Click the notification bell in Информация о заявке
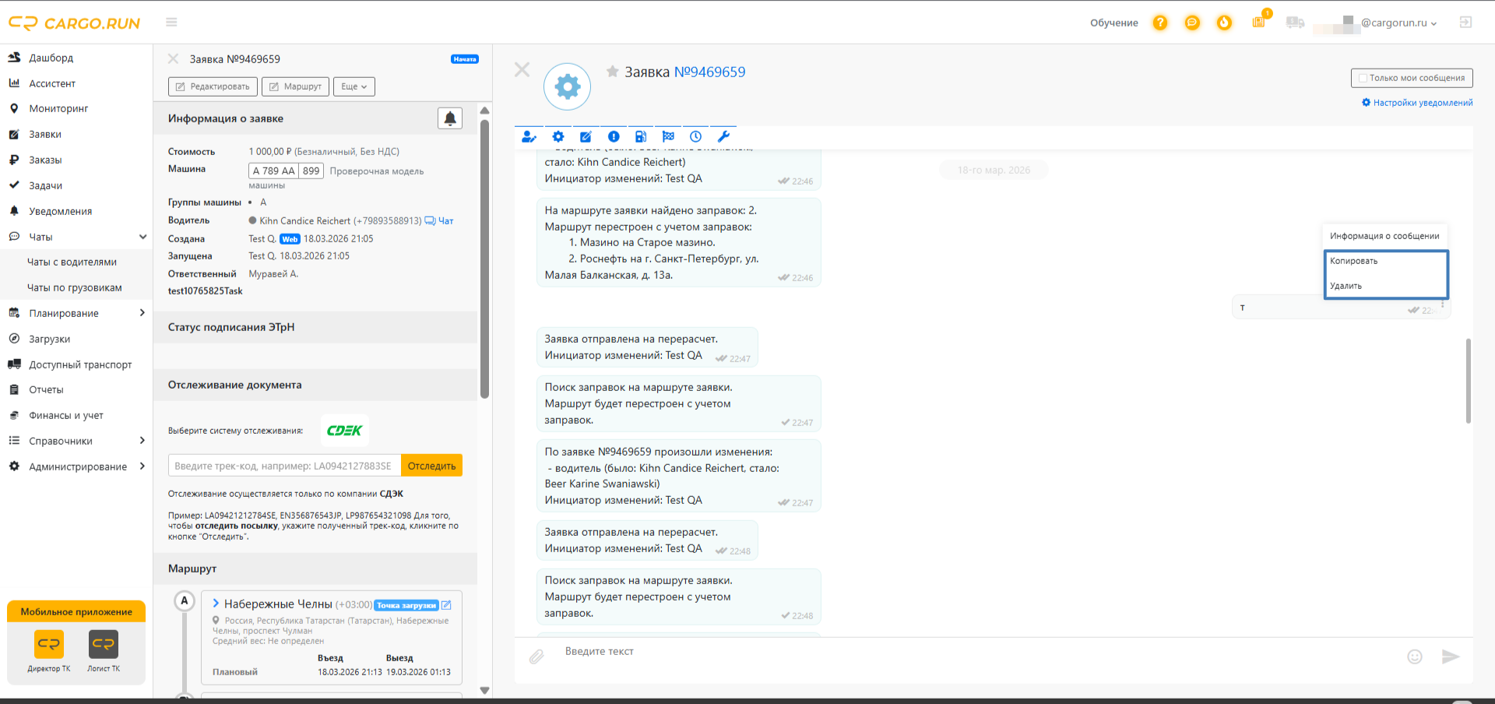This screenshot has height=704, width=1495. tap(450, 118)
